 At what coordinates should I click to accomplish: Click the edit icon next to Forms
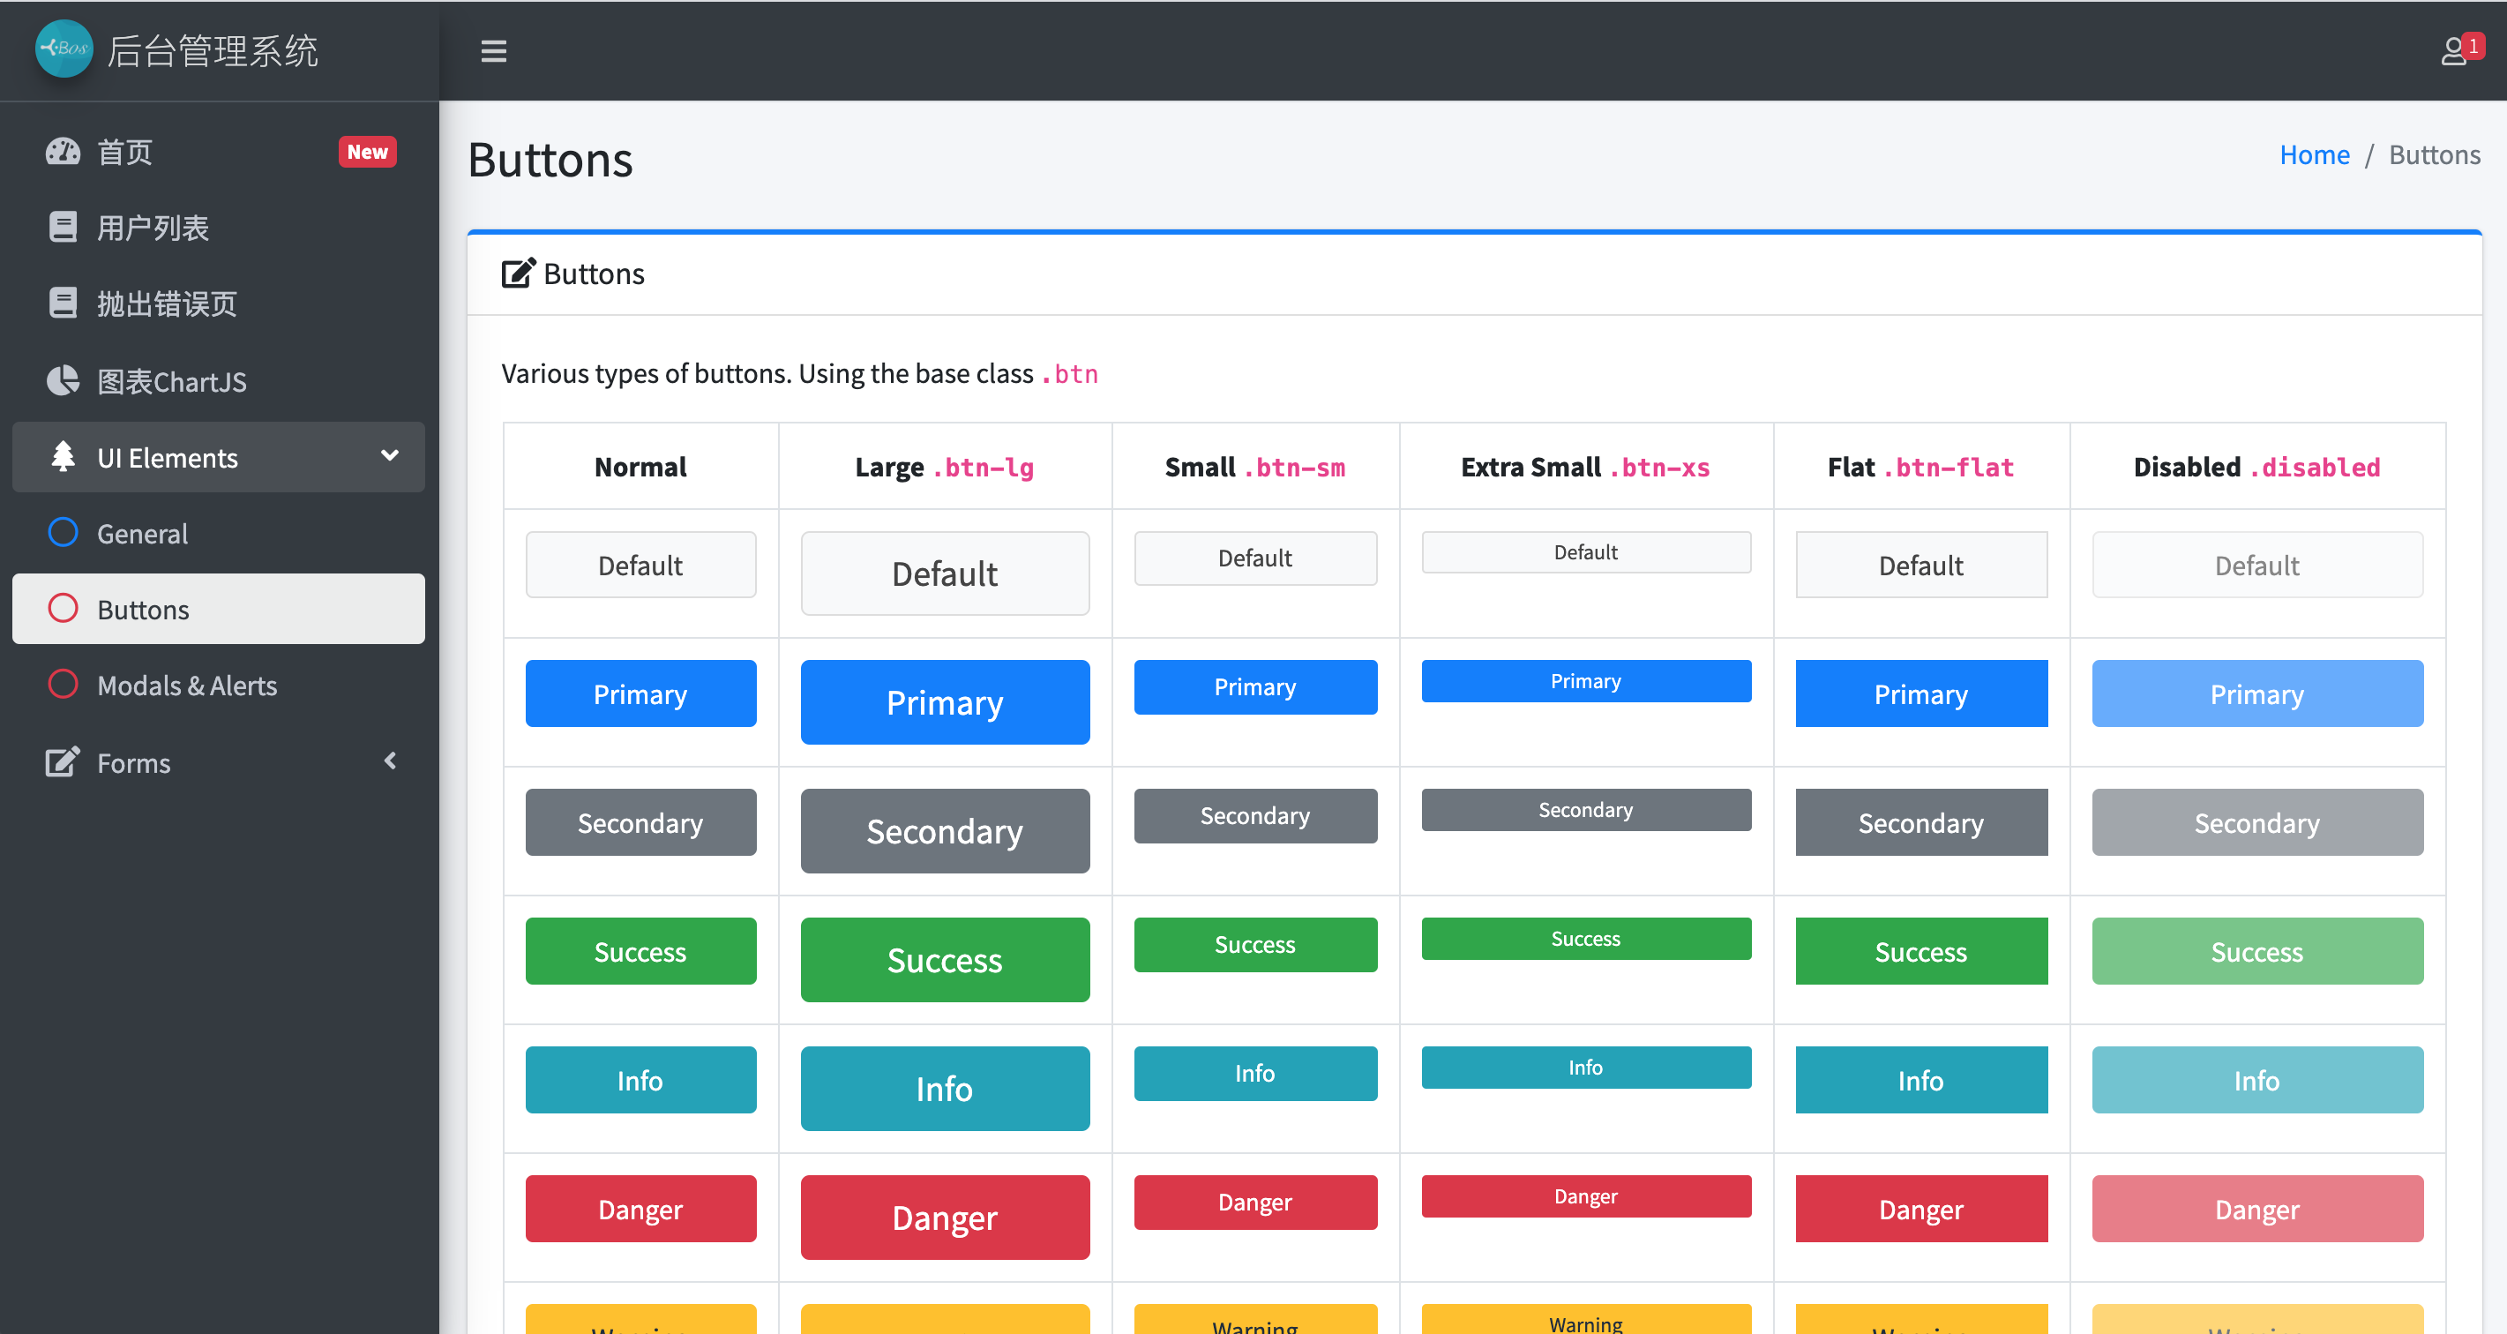64,762
